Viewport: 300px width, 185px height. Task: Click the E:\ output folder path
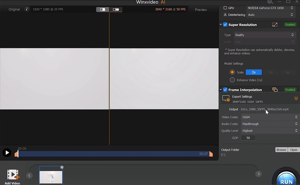[223, 155]
